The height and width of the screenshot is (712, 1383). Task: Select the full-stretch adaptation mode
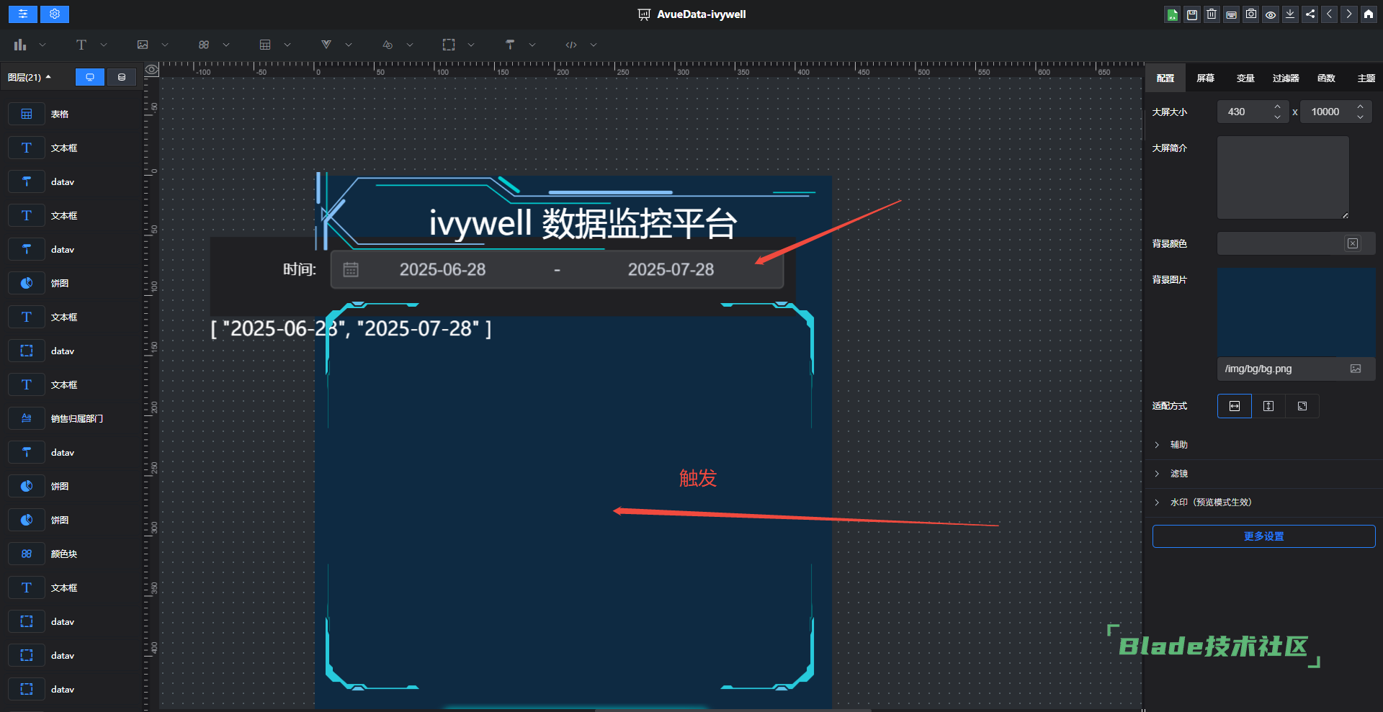tap(1302, 406)
